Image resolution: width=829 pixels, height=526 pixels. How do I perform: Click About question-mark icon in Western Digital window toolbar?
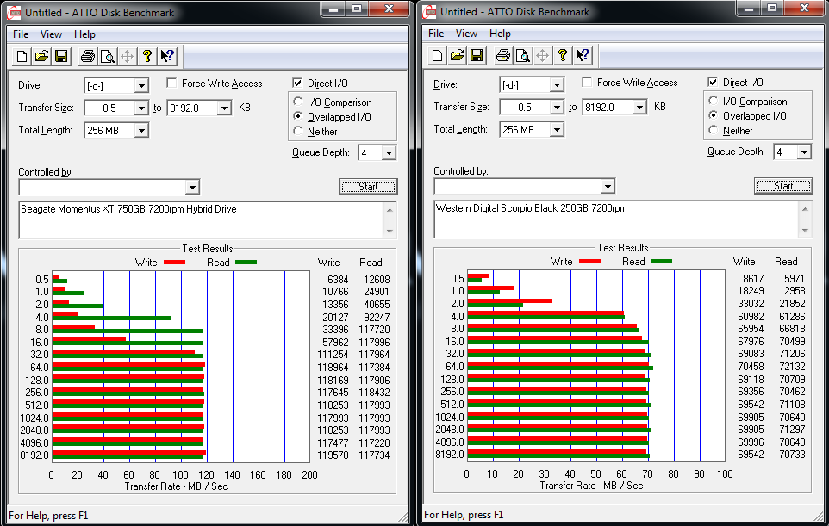(x=563, y=55)
